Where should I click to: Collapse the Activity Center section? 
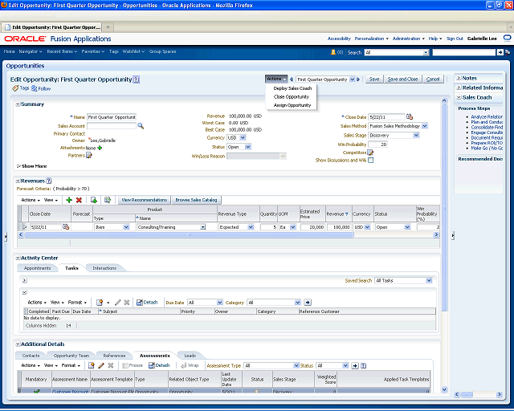click(18, 258)
